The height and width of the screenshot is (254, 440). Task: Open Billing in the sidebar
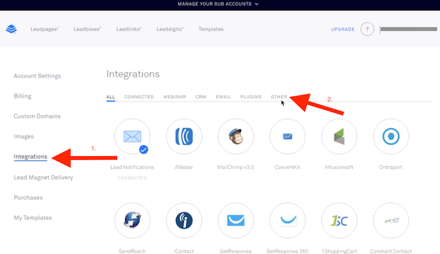[23, 96]
